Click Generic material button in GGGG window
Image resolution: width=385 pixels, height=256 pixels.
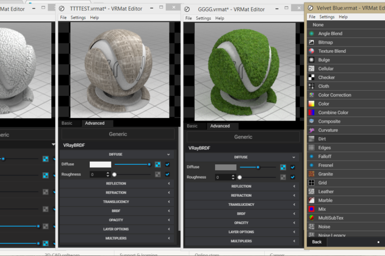pyautogui.click(x=243, y=137)
